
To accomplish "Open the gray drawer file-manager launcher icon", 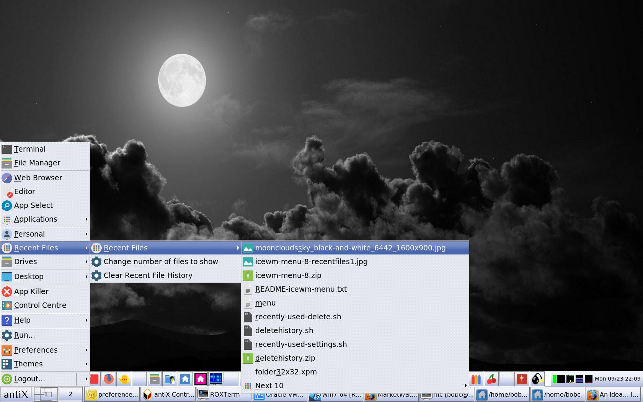I will click(154, 379).
